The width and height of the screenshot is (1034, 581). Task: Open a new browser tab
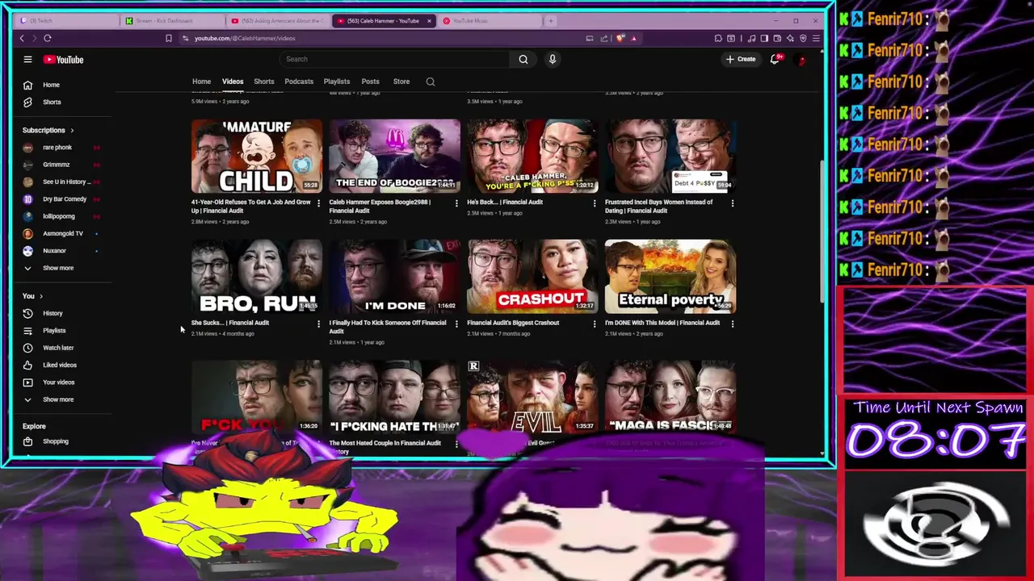551,20
